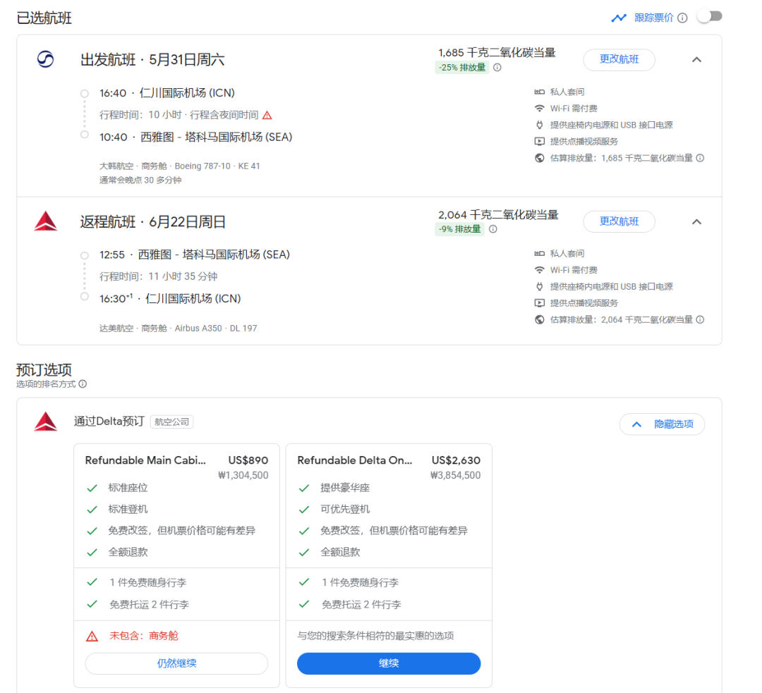Image resolution: width=762 pixels, height=693 pixels.
Task: Click the Korean Air logo on departure flight
Action: click(46, 59)
